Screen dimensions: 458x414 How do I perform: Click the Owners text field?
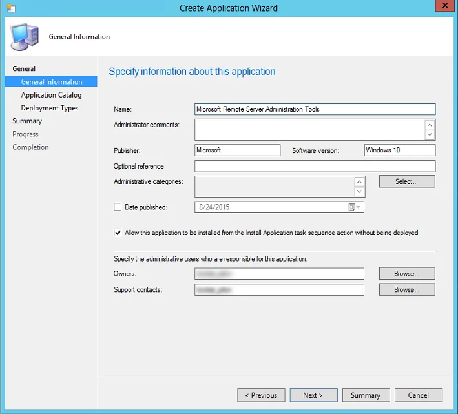pyautogui.click(x=279, y=274)
